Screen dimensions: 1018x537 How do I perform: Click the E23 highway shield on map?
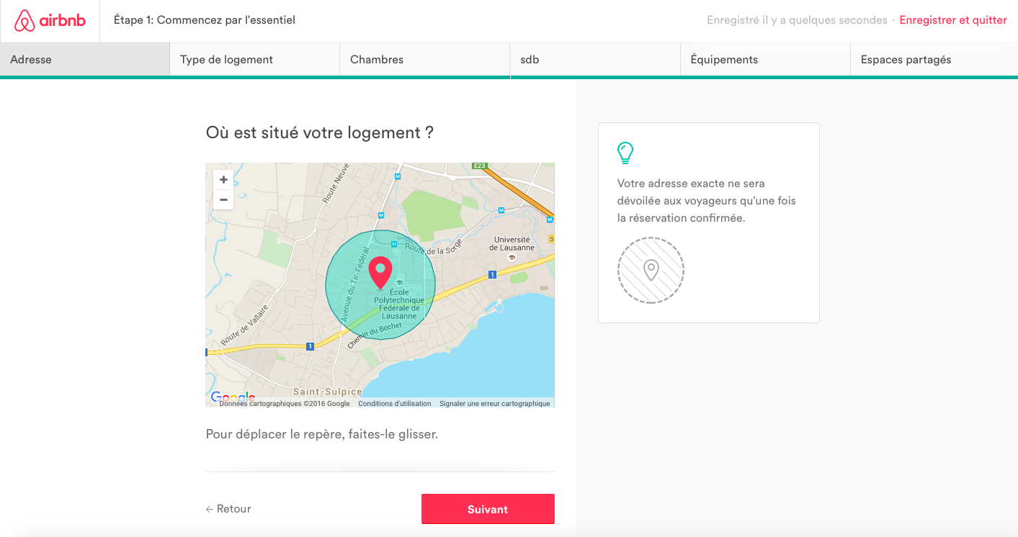coord(480,166)
